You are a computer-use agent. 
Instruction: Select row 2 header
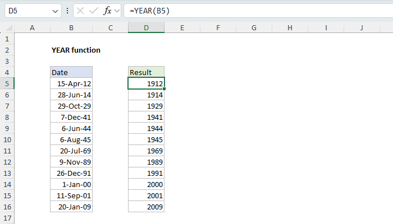pos(7,50)
